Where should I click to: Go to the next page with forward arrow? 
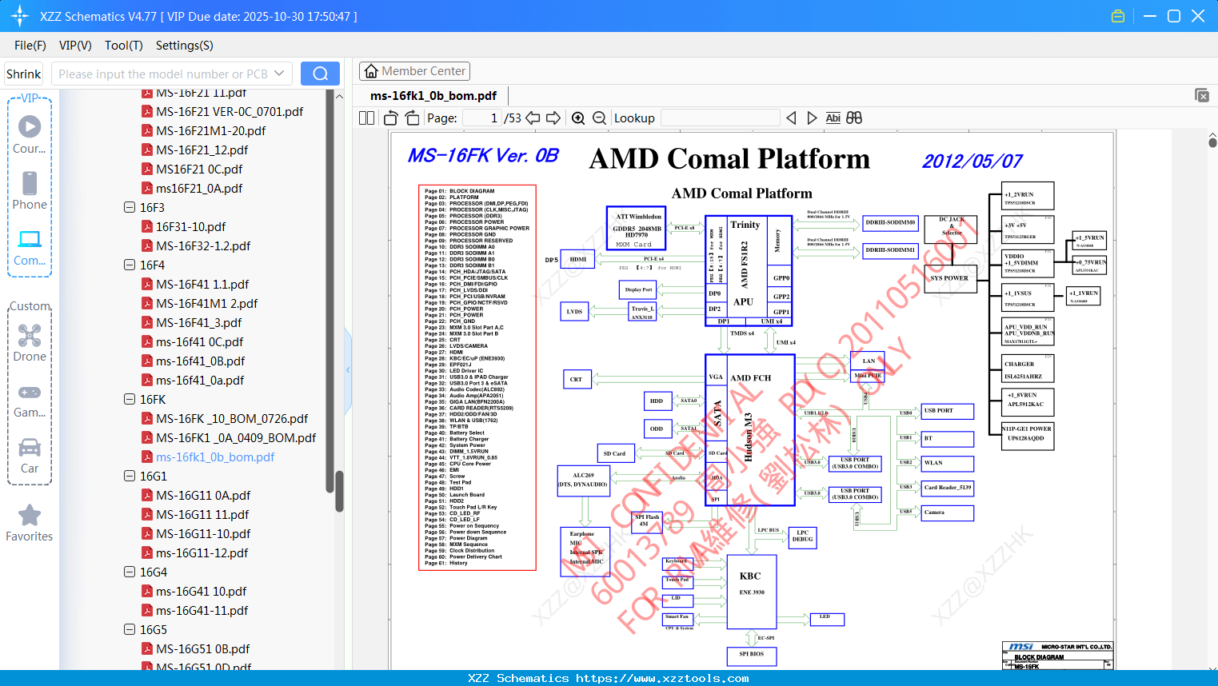(553, 118)
